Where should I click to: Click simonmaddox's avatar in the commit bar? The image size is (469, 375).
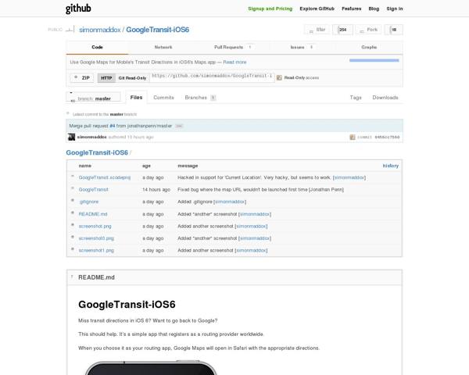coord(71,137)
